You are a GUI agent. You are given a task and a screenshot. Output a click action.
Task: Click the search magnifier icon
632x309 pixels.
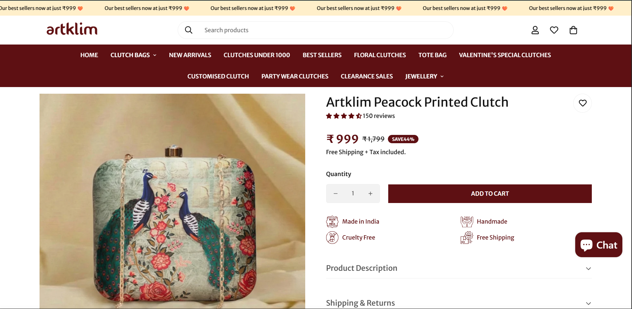point(188,30)
